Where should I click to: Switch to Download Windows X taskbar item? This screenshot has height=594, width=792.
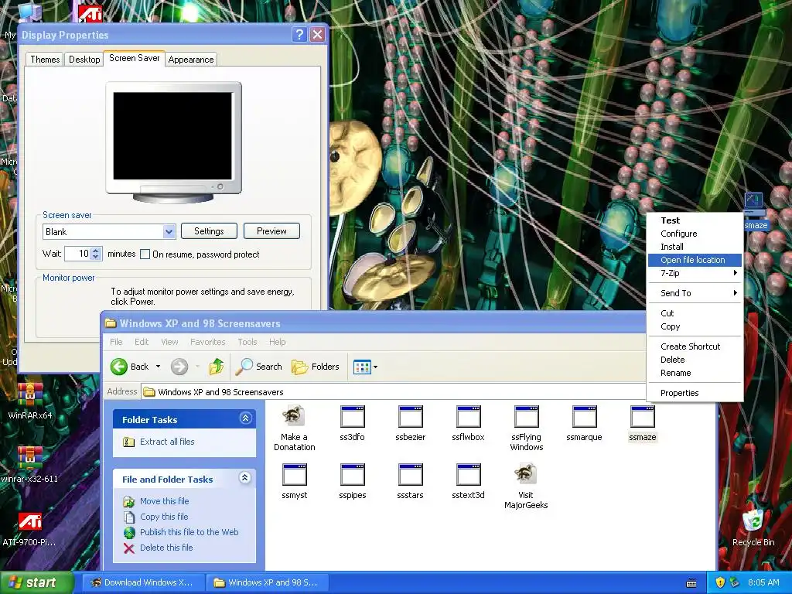tap(142, 582)
